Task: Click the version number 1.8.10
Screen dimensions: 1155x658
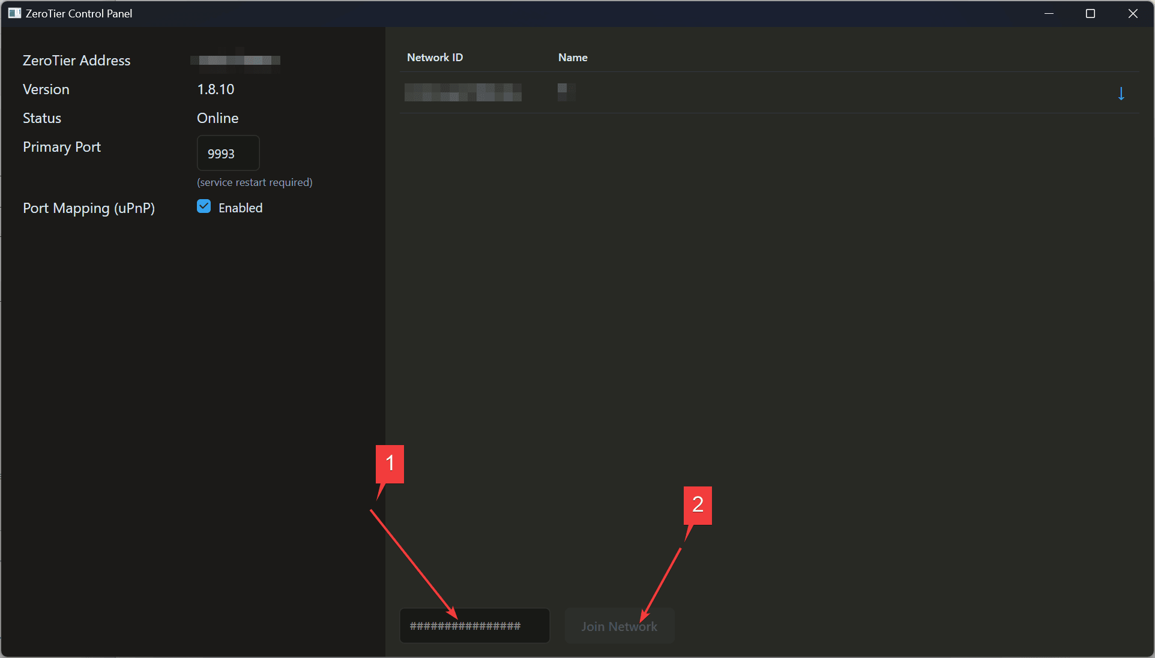Action: 216,89
